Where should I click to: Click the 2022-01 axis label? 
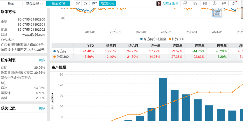coord(166,32)
